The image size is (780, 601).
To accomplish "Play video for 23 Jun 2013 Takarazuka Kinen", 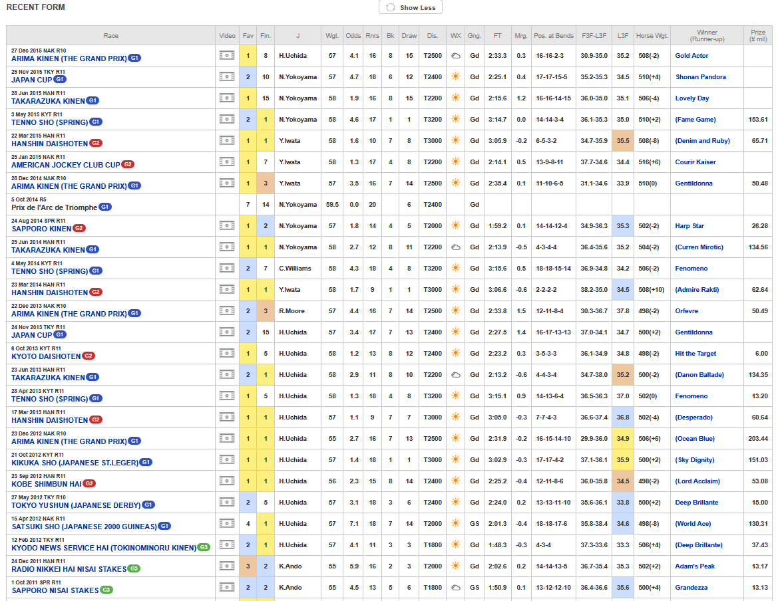I will [x=227, y=374].
